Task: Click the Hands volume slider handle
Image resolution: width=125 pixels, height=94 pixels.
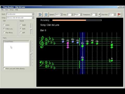Action: pyautogui.click(x=31, y=29)
